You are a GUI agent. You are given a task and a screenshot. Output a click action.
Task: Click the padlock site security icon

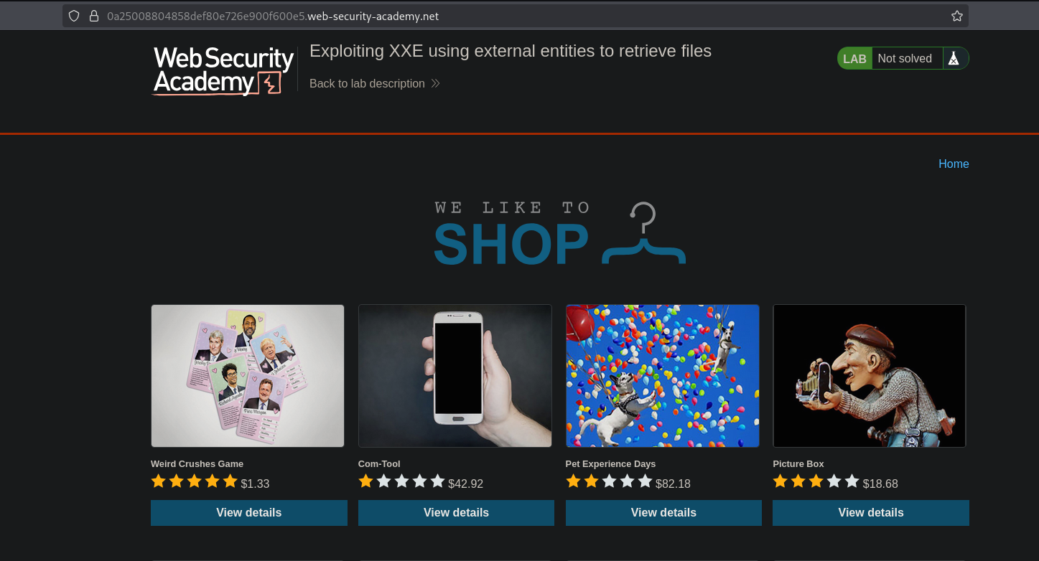[94, 16]
